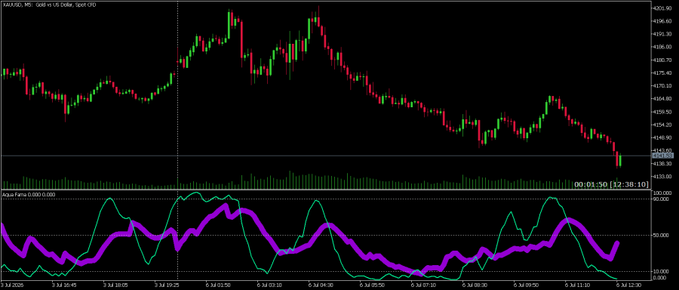The width and height of the screenshot is (679, 290).
Task: Click the 4154.20 price axis label
Action: [663, 125]
